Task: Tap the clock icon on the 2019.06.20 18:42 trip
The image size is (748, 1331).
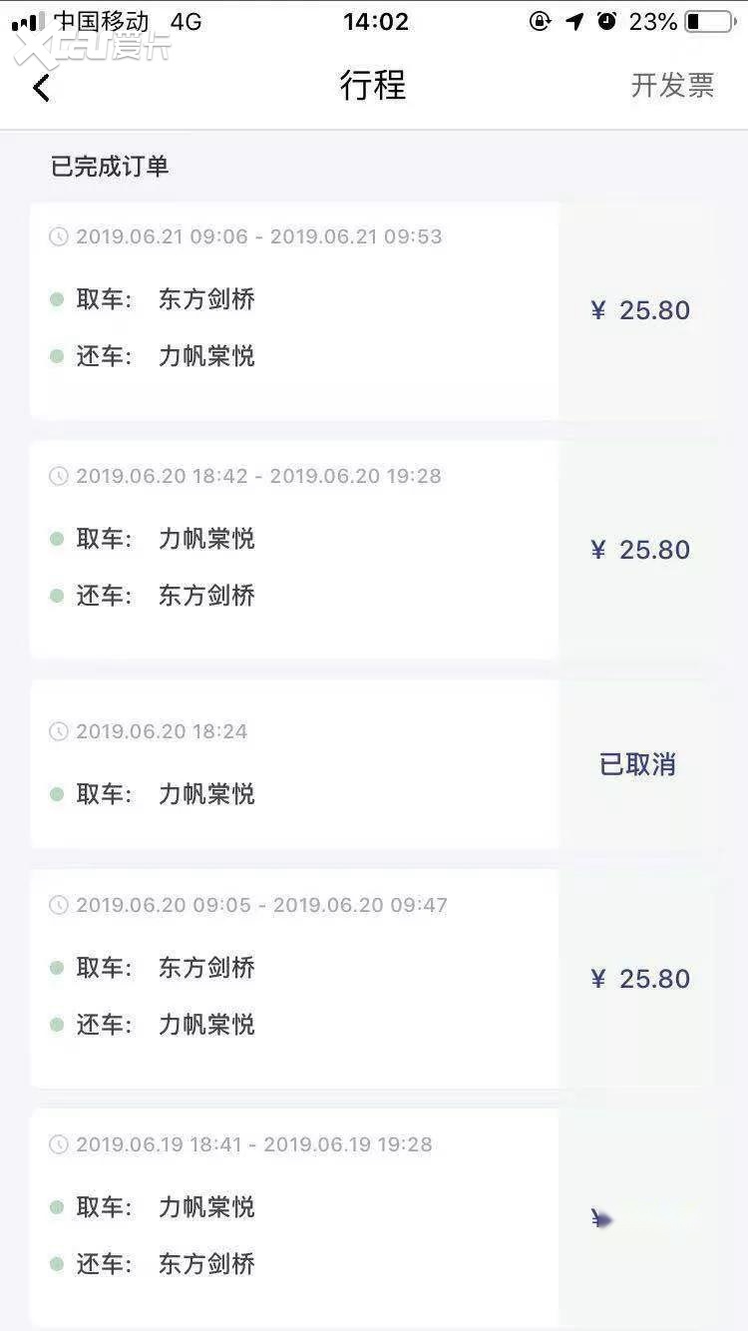Action: click(59, 476)
